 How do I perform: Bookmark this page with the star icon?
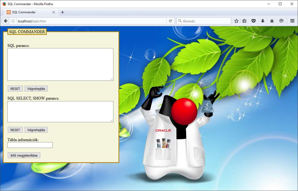[236, 21]
